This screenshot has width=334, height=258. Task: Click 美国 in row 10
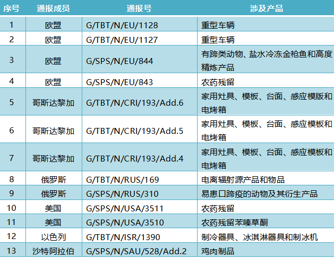pyautogui.click(x=53, y=208)
